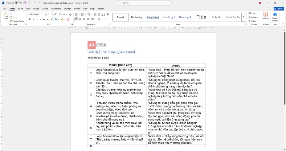286x151 pixels.
Task: Click the Share button
Action: pos(278,8)
